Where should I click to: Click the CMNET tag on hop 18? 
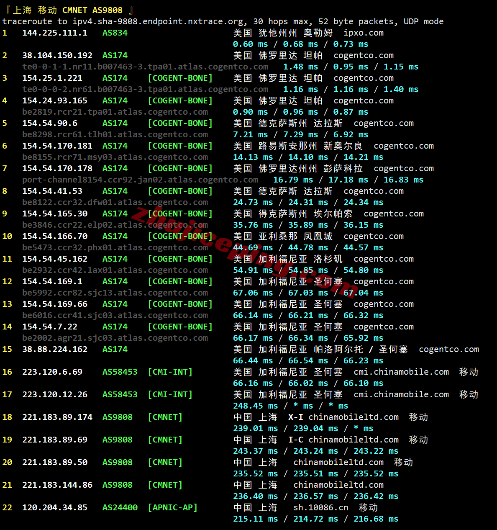click(165, 417)
